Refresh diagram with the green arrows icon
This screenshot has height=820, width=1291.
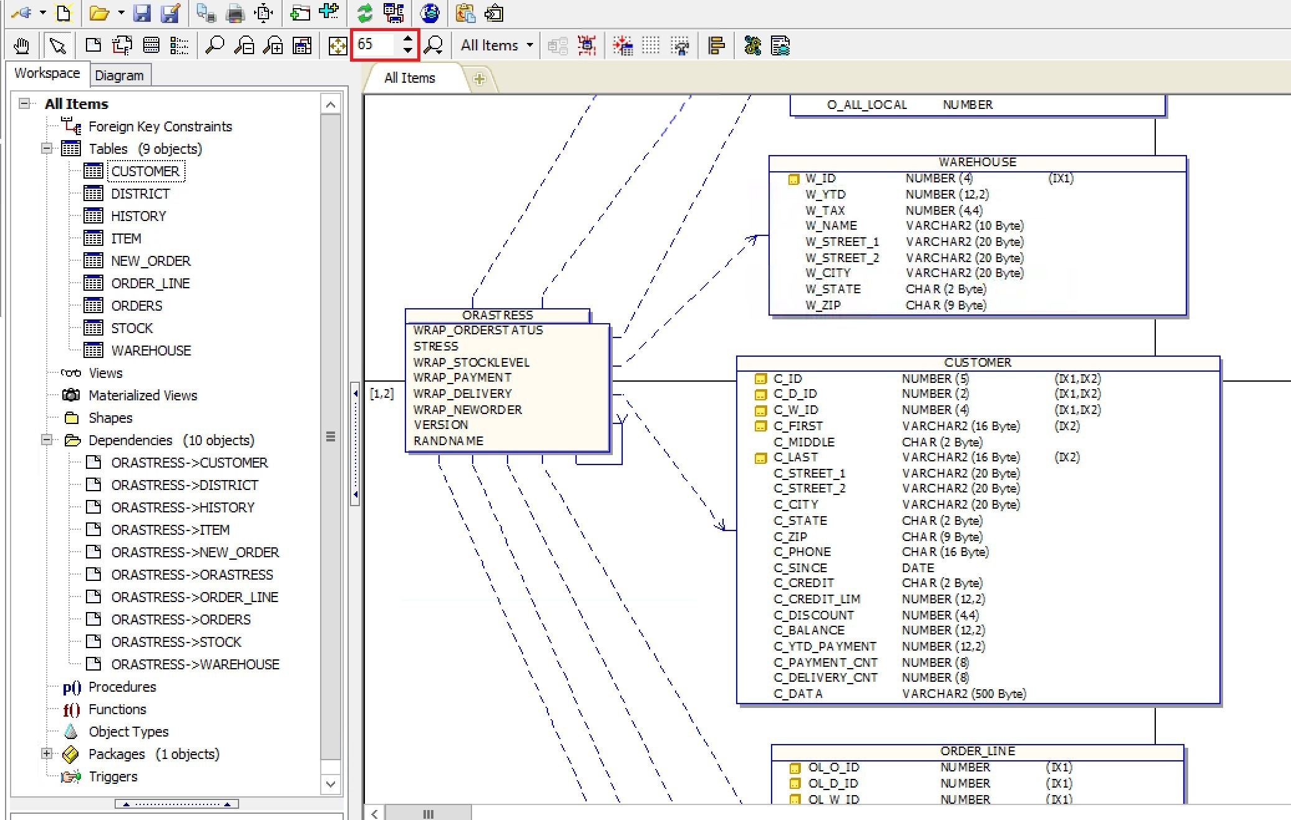click(365, 12)
